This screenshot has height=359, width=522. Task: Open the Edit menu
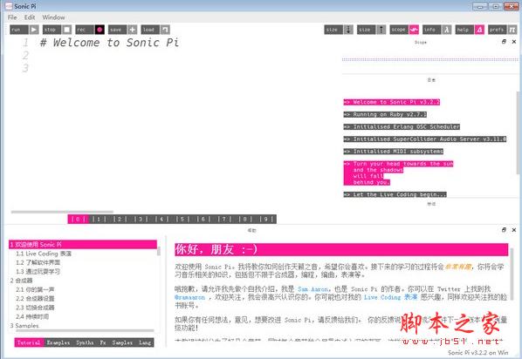[x=30, y=17]
